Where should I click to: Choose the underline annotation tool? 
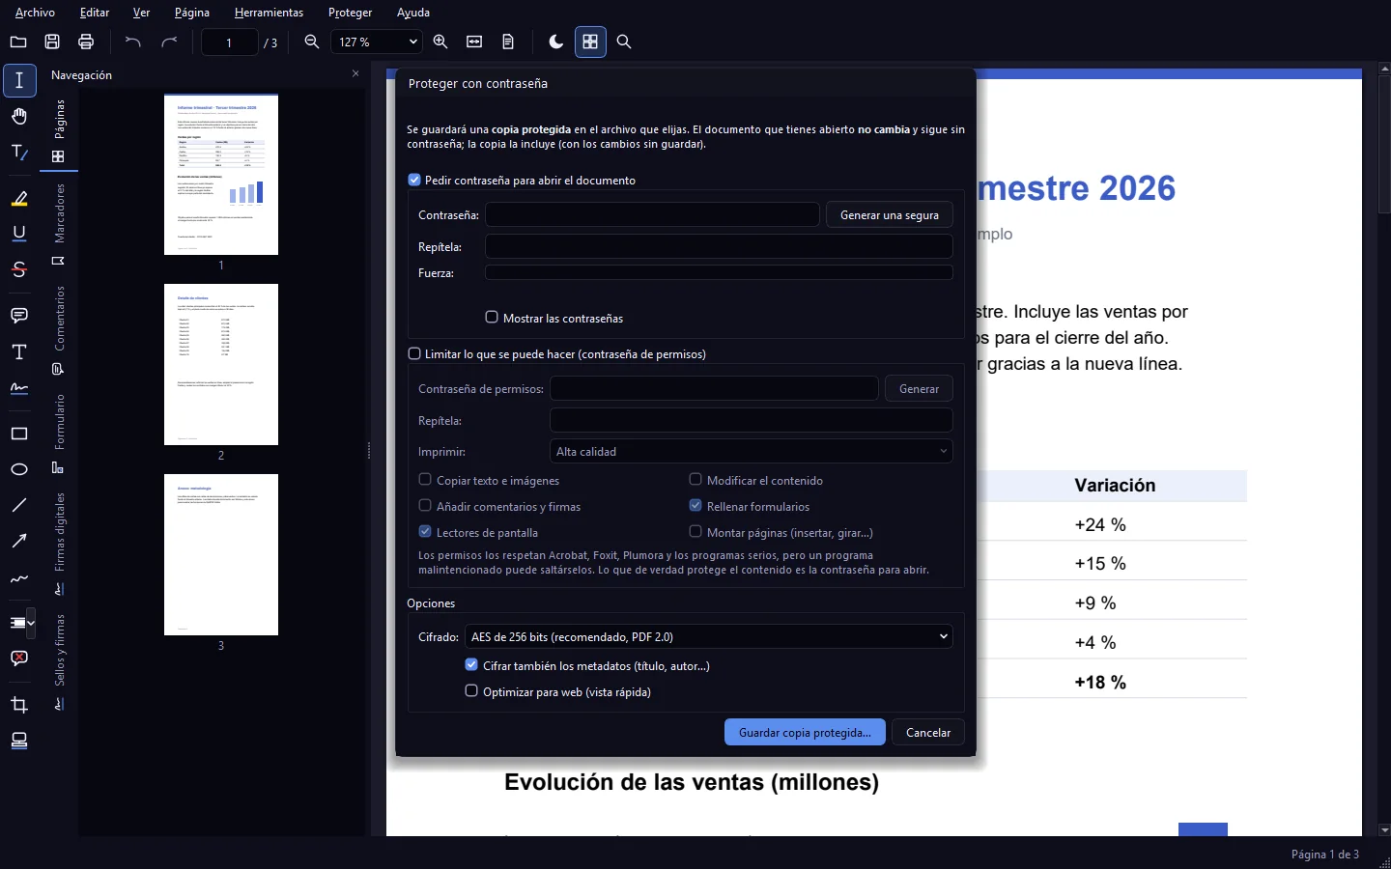point(19,234)
